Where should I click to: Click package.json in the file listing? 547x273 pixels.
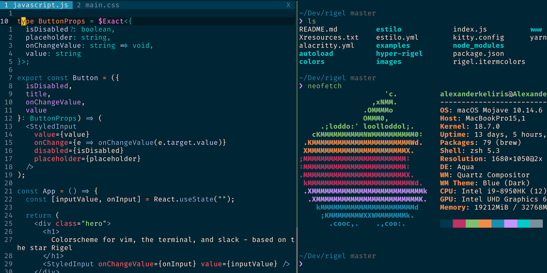pyautogui.click(x=478, y=54)
